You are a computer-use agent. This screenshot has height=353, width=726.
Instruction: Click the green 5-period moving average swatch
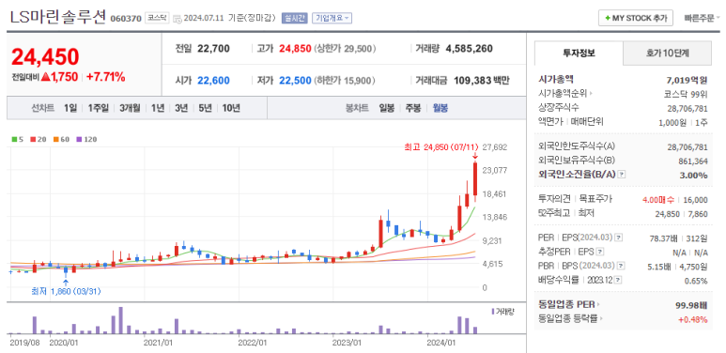tap(14, 139)
